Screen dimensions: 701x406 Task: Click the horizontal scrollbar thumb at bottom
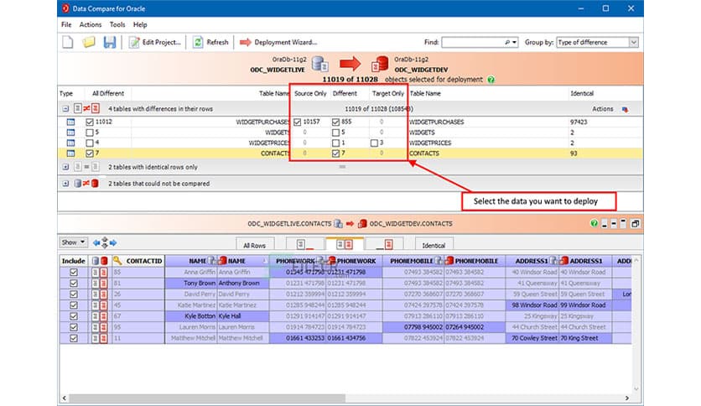click(x=207, y=398)
